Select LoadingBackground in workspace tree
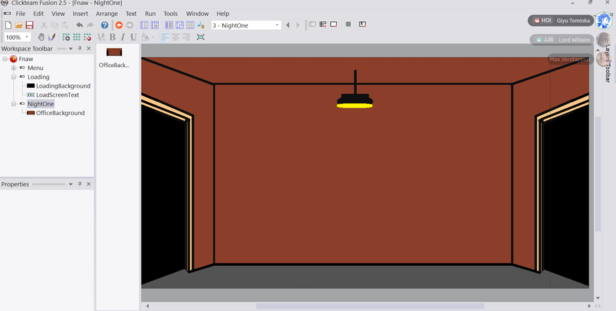 point(63,86)
